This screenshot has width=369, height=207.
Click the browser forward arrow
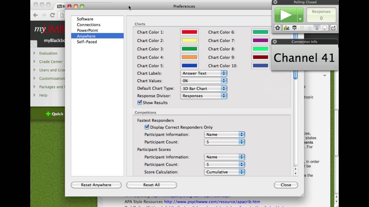(x=44, y=15)
